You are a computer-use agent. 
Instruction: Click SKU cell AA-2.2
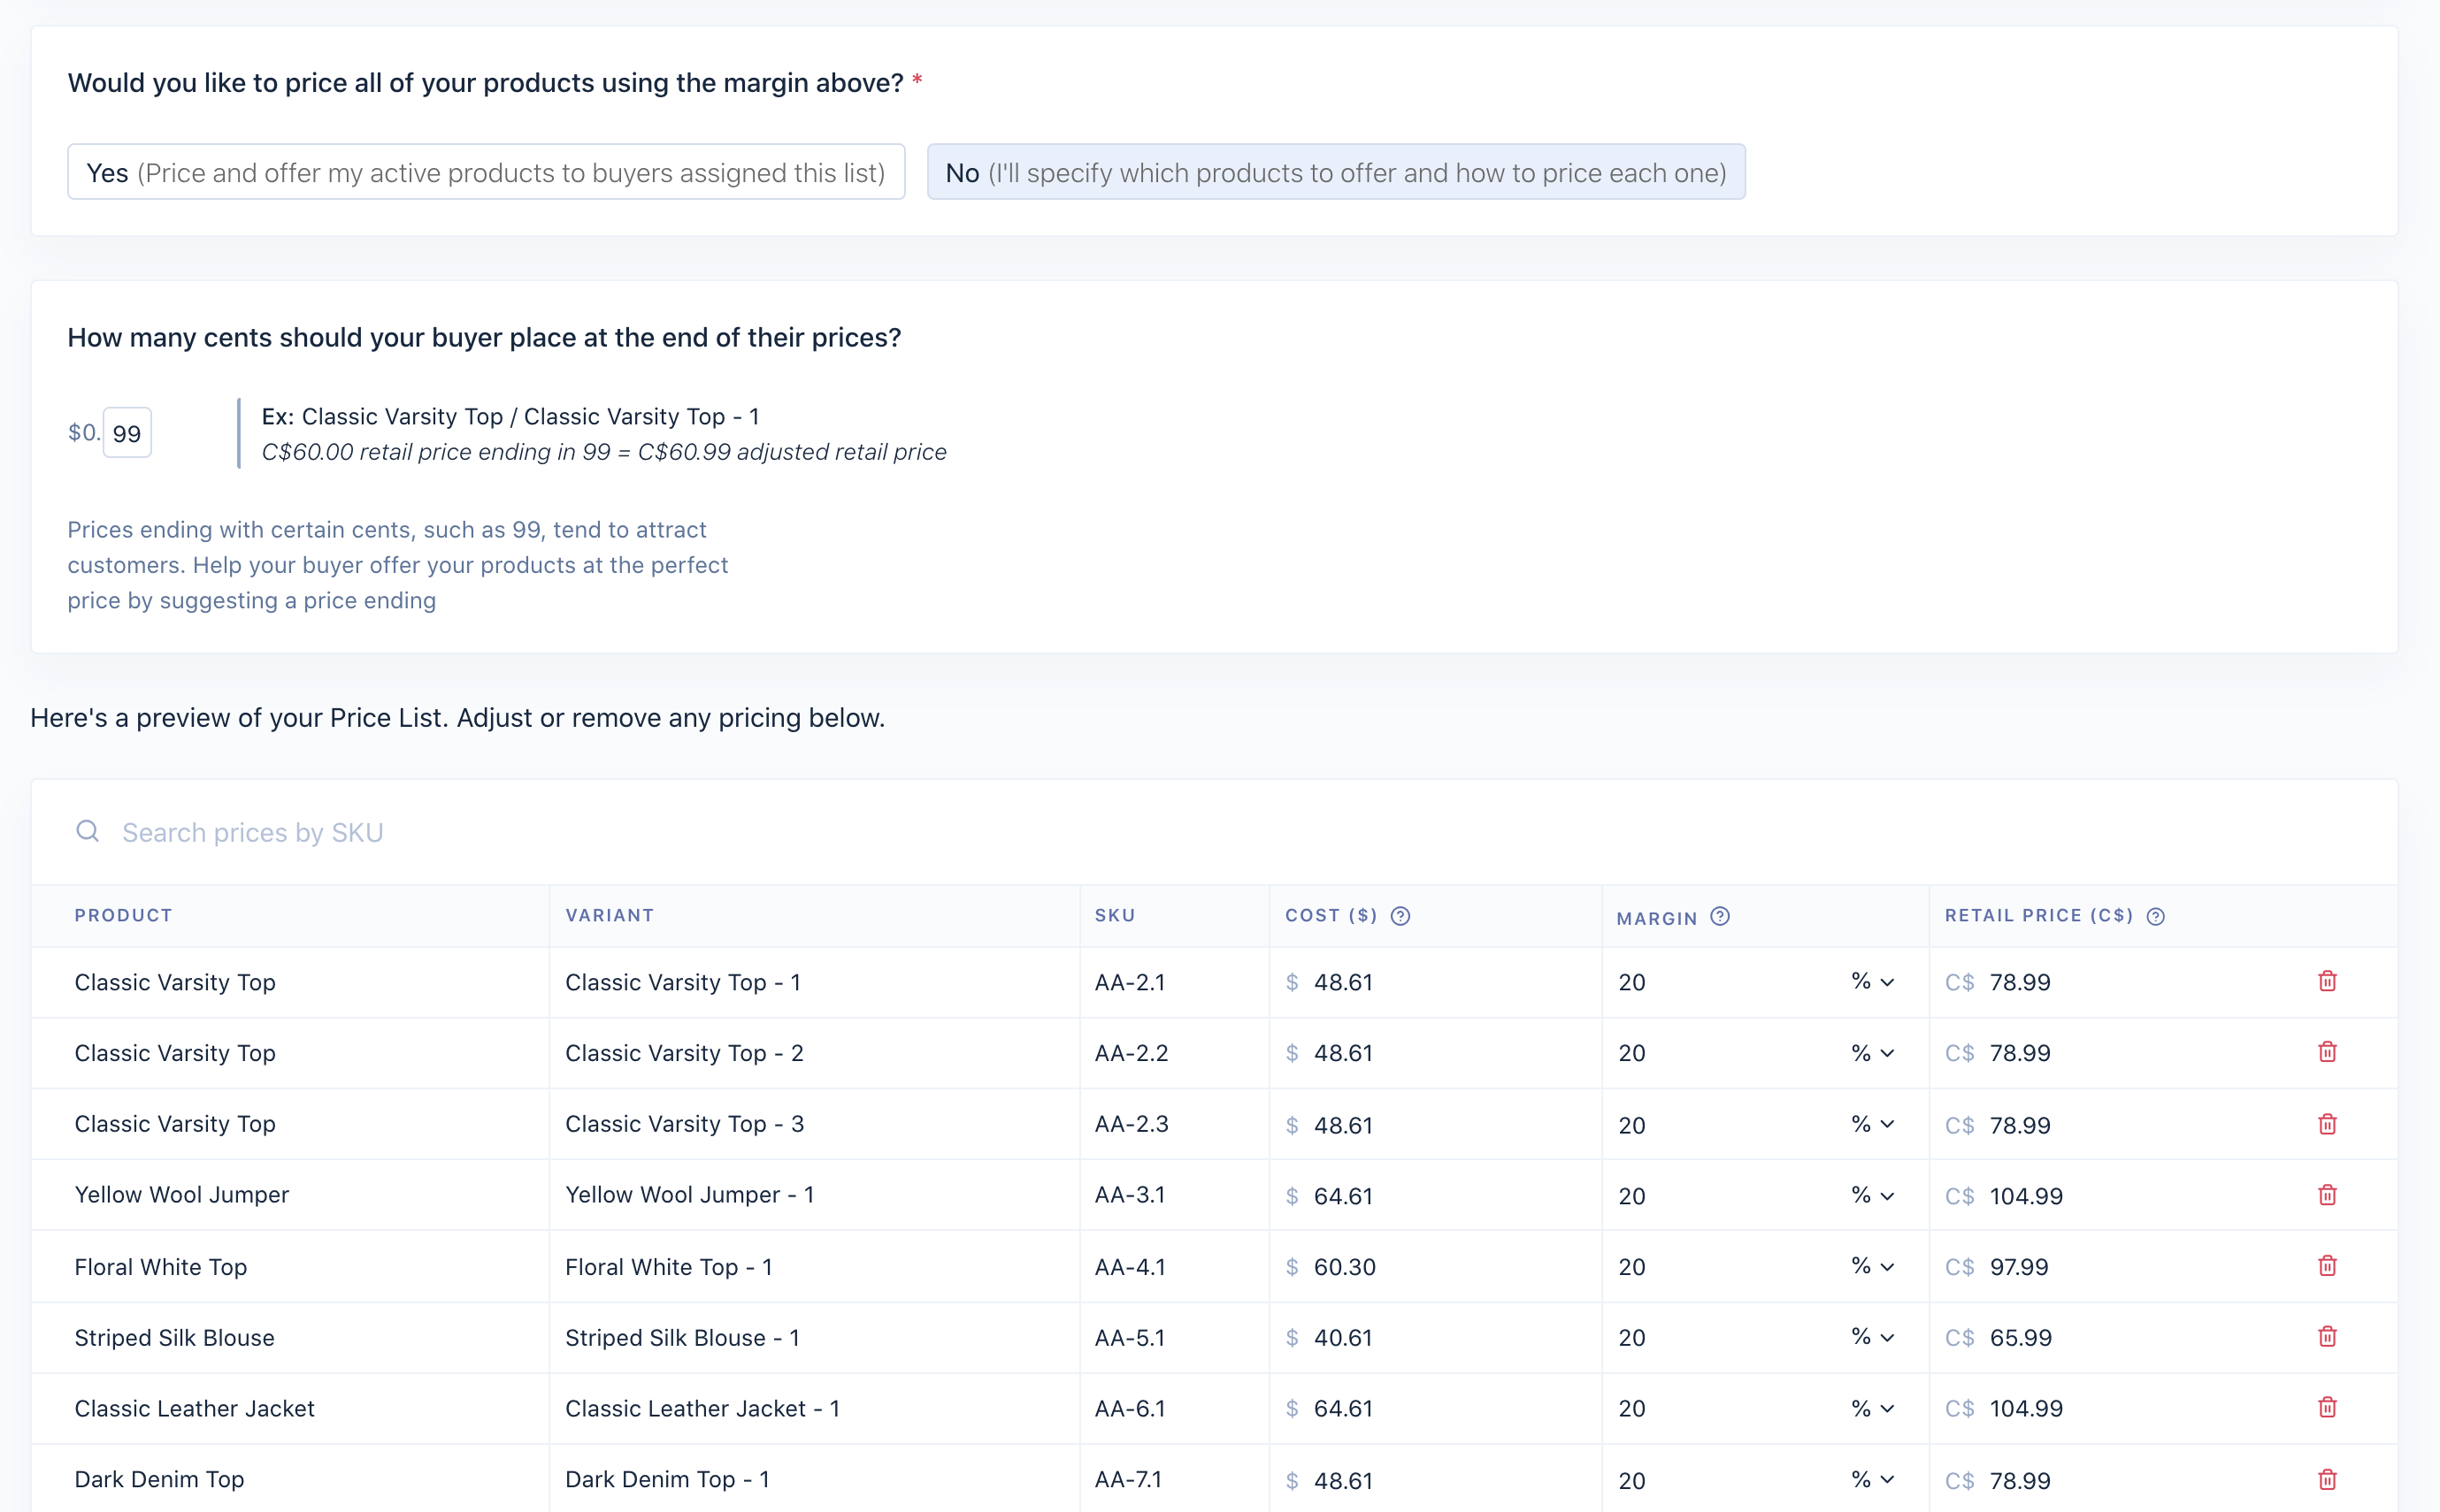click(1132, 1053)
